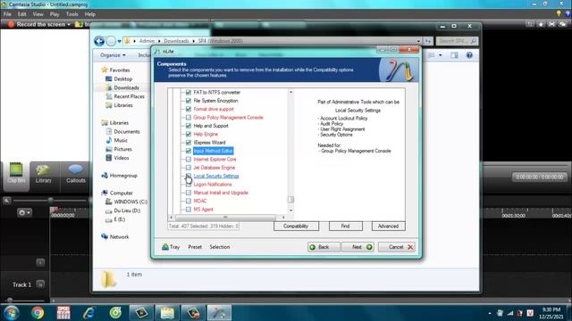
Task: Open Explorer recent locations dropdown
Action: [x=119, y=41]
